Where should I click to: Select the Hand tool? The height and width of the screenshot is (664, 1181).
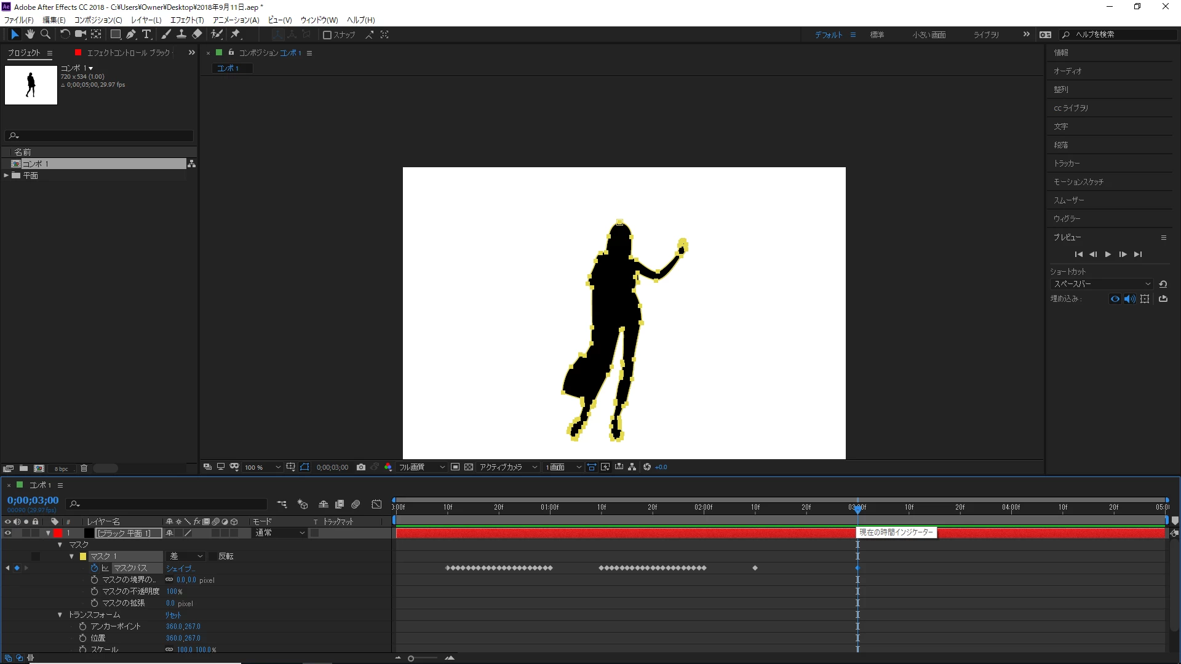30,34
